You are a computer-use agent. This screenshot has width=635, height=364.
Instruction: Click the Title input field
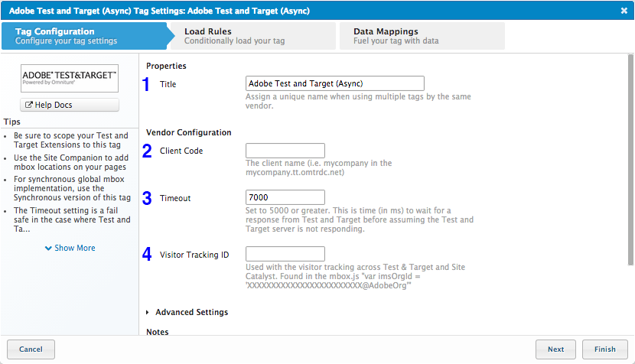pos(335,83)
